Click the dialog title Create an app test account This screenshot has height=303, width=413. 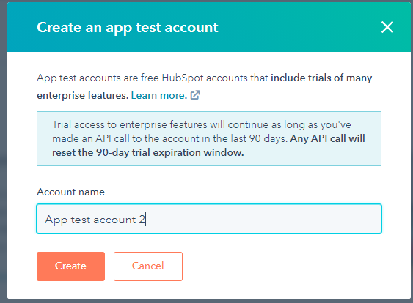click(128, 28)
